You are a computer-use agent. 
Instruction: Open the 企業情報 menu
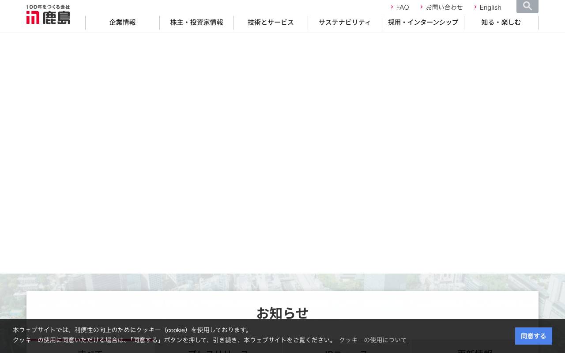[x=122, y=23]
